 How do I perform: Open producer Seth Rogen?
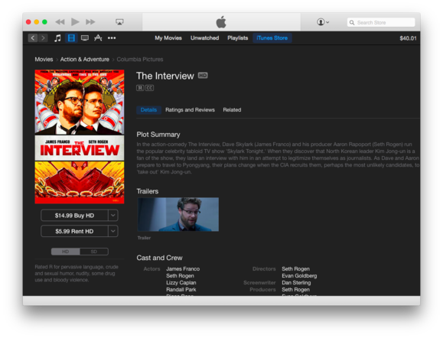[x=295, y=289]
